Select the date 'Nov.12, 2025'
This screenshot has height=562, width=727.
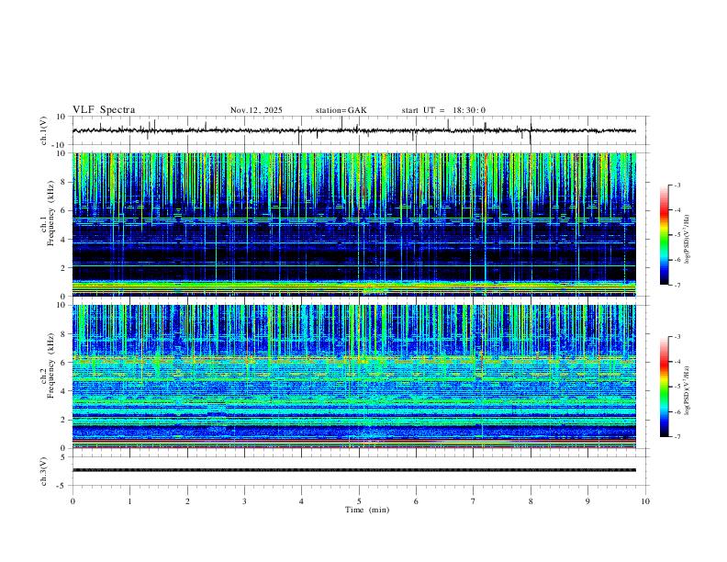pos(256,110)
